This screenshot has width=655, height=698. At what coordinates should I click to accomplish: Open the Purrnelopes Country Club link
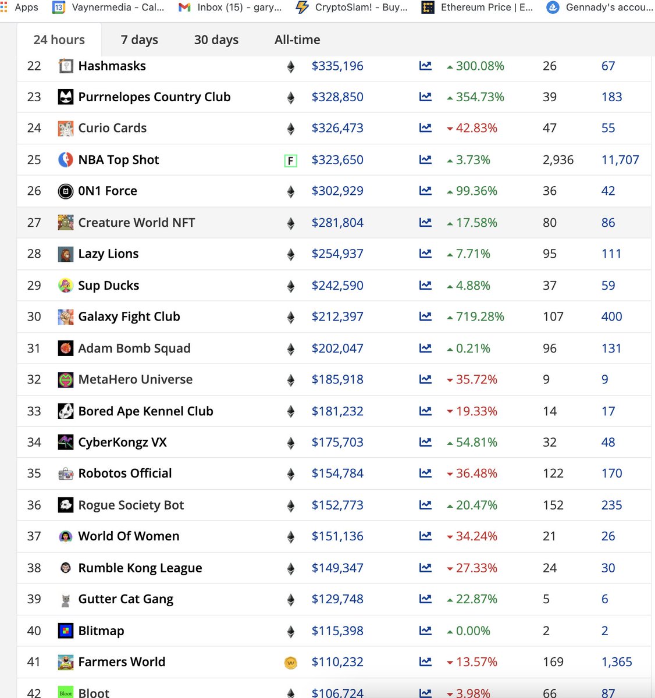click(x=154, y=97)
